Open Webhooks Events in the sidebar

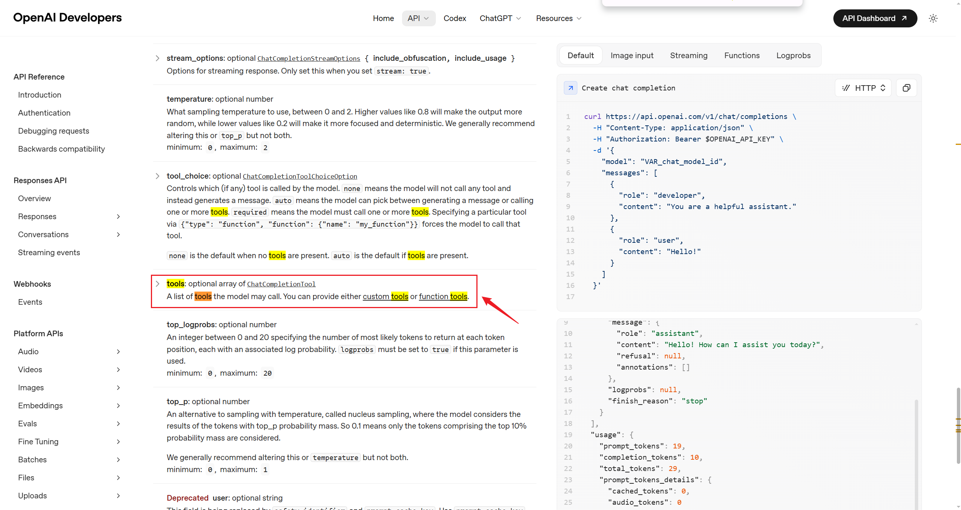pos(30,302)
